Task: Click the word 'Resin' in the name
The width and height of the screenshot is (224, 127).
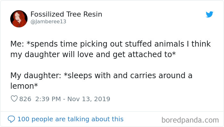Action: 93,14
